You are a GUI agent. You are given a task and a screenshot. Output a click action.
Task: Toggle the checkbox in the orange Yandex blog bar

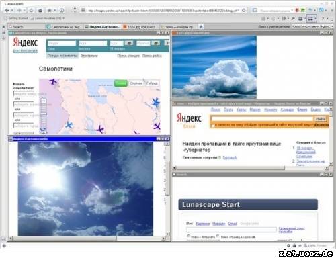pyautogui.click(x=213, y=125)
